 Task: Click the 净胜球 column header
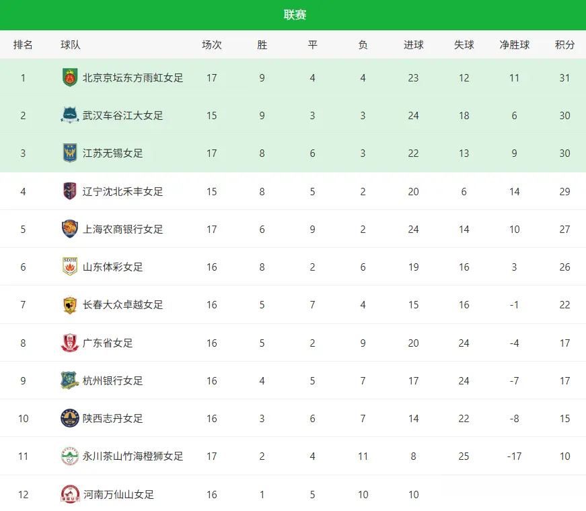(x=514, y=45)
